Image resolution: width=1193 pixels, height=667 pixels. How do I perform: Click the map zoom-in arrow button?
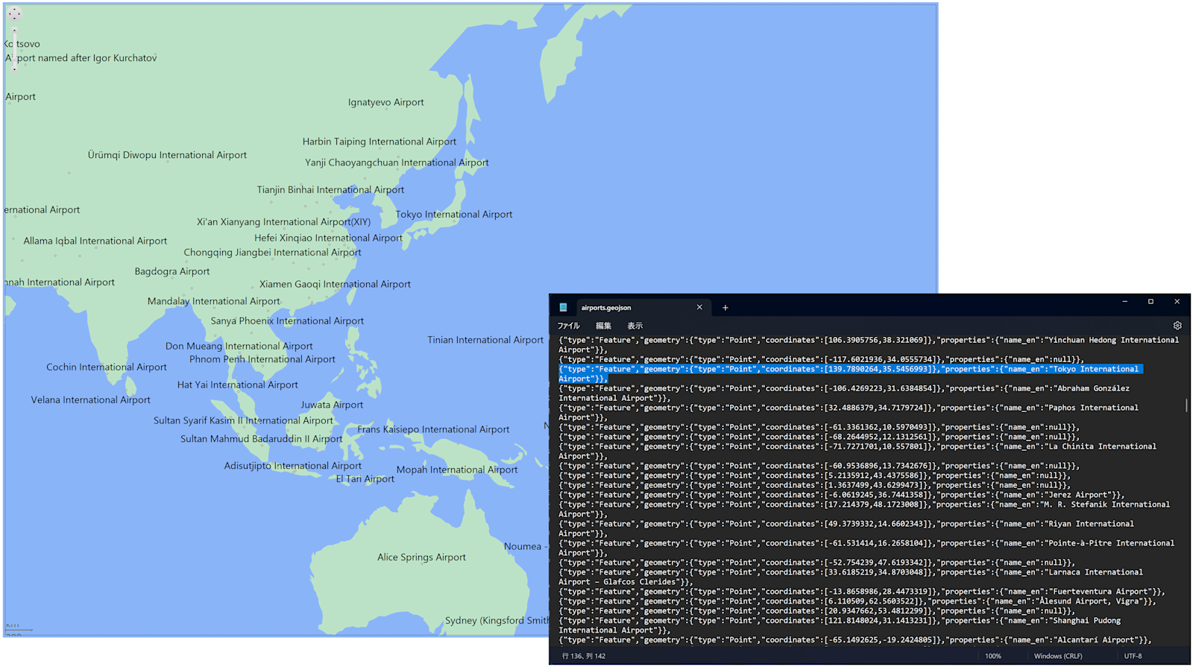(14, 31)
